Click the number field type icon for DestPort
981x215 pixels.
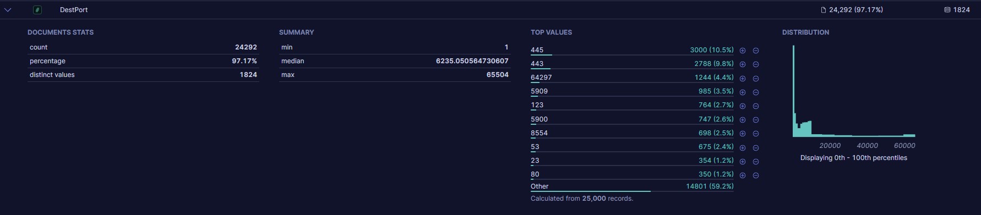click(37, 10)
